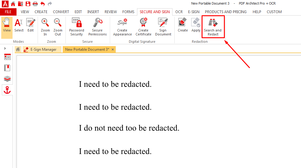Save the document with the floppy disk icon

click(28, 4)
